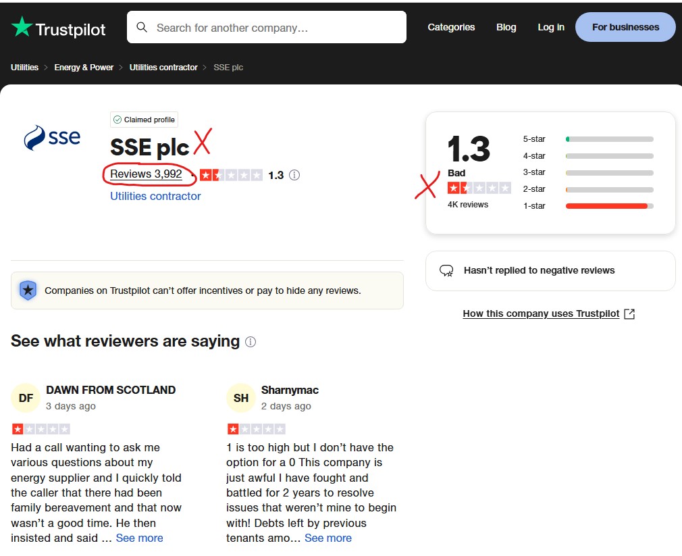Click star rating under Bad label
The width and height of the screenshot is (682, 556).
(x=479, y=188)
